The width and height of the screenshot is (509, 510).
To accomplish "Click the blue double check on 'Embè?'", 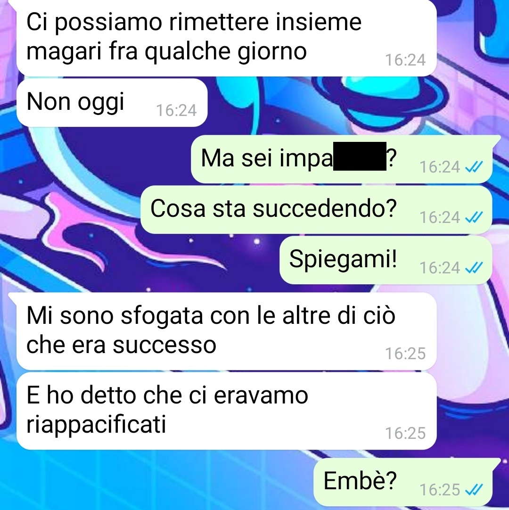I will [x=474, y=490].
